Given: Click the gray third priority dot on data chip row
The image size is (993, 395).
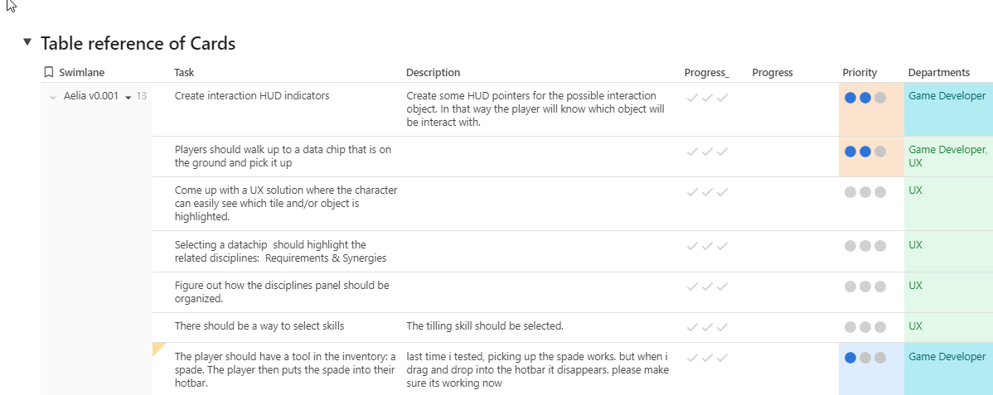Looking at the screenshot, I should coord(880,152).
